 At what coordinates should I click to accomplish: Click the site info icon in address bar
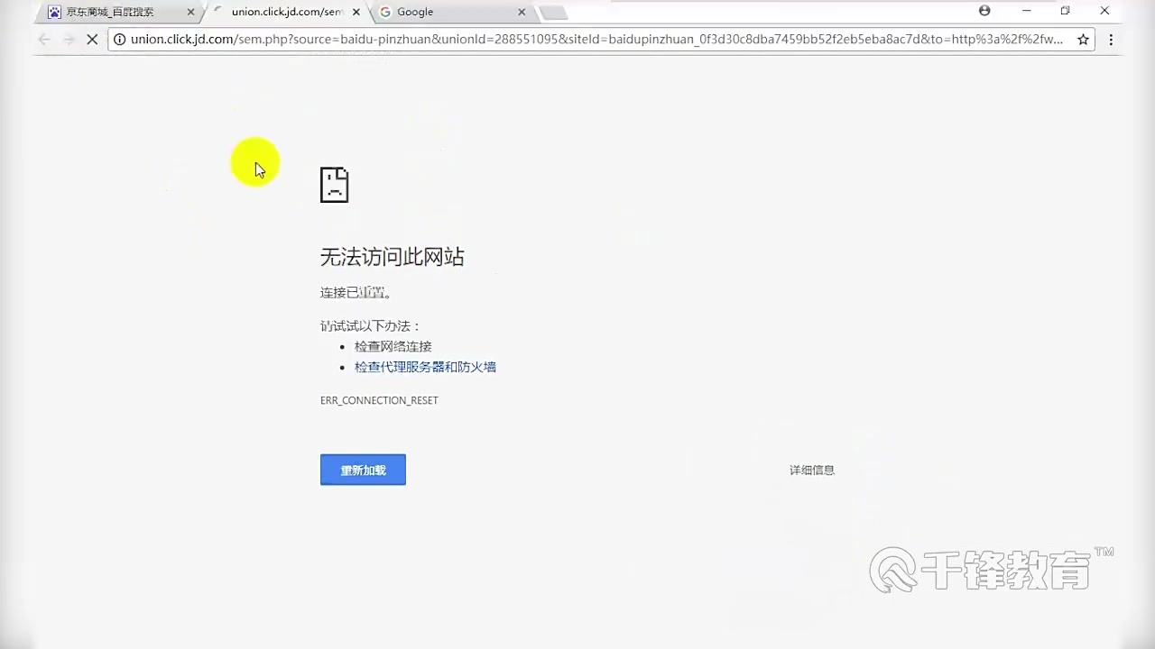120,40
